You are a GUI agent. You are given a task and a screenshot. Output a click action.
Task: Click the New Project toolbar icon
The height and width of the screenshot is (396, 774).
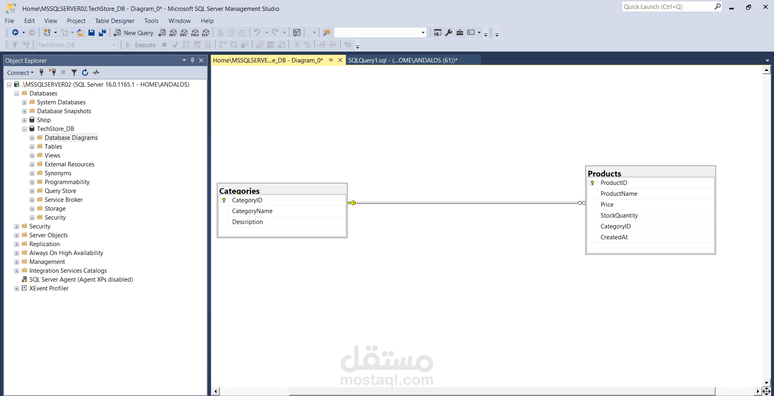(x=47, y=33)
